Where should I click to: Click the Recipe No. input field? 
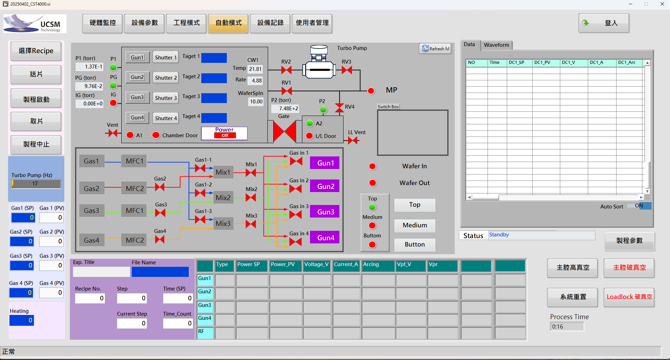(x=90, y=298)
